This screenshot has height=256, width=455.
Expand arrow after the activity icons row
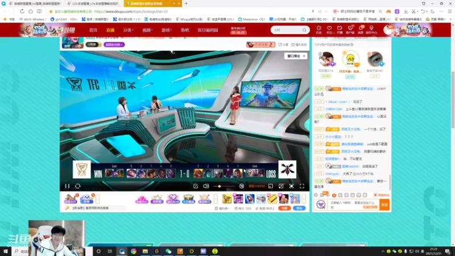[216, 199]
